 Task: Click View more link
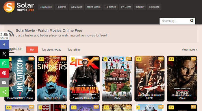(189, 49)
